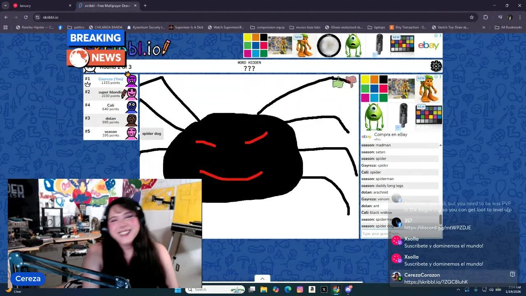This screenshot has height=296, width=526.
Task: Open Discord from the taskbar
Action: pos(348,289)
